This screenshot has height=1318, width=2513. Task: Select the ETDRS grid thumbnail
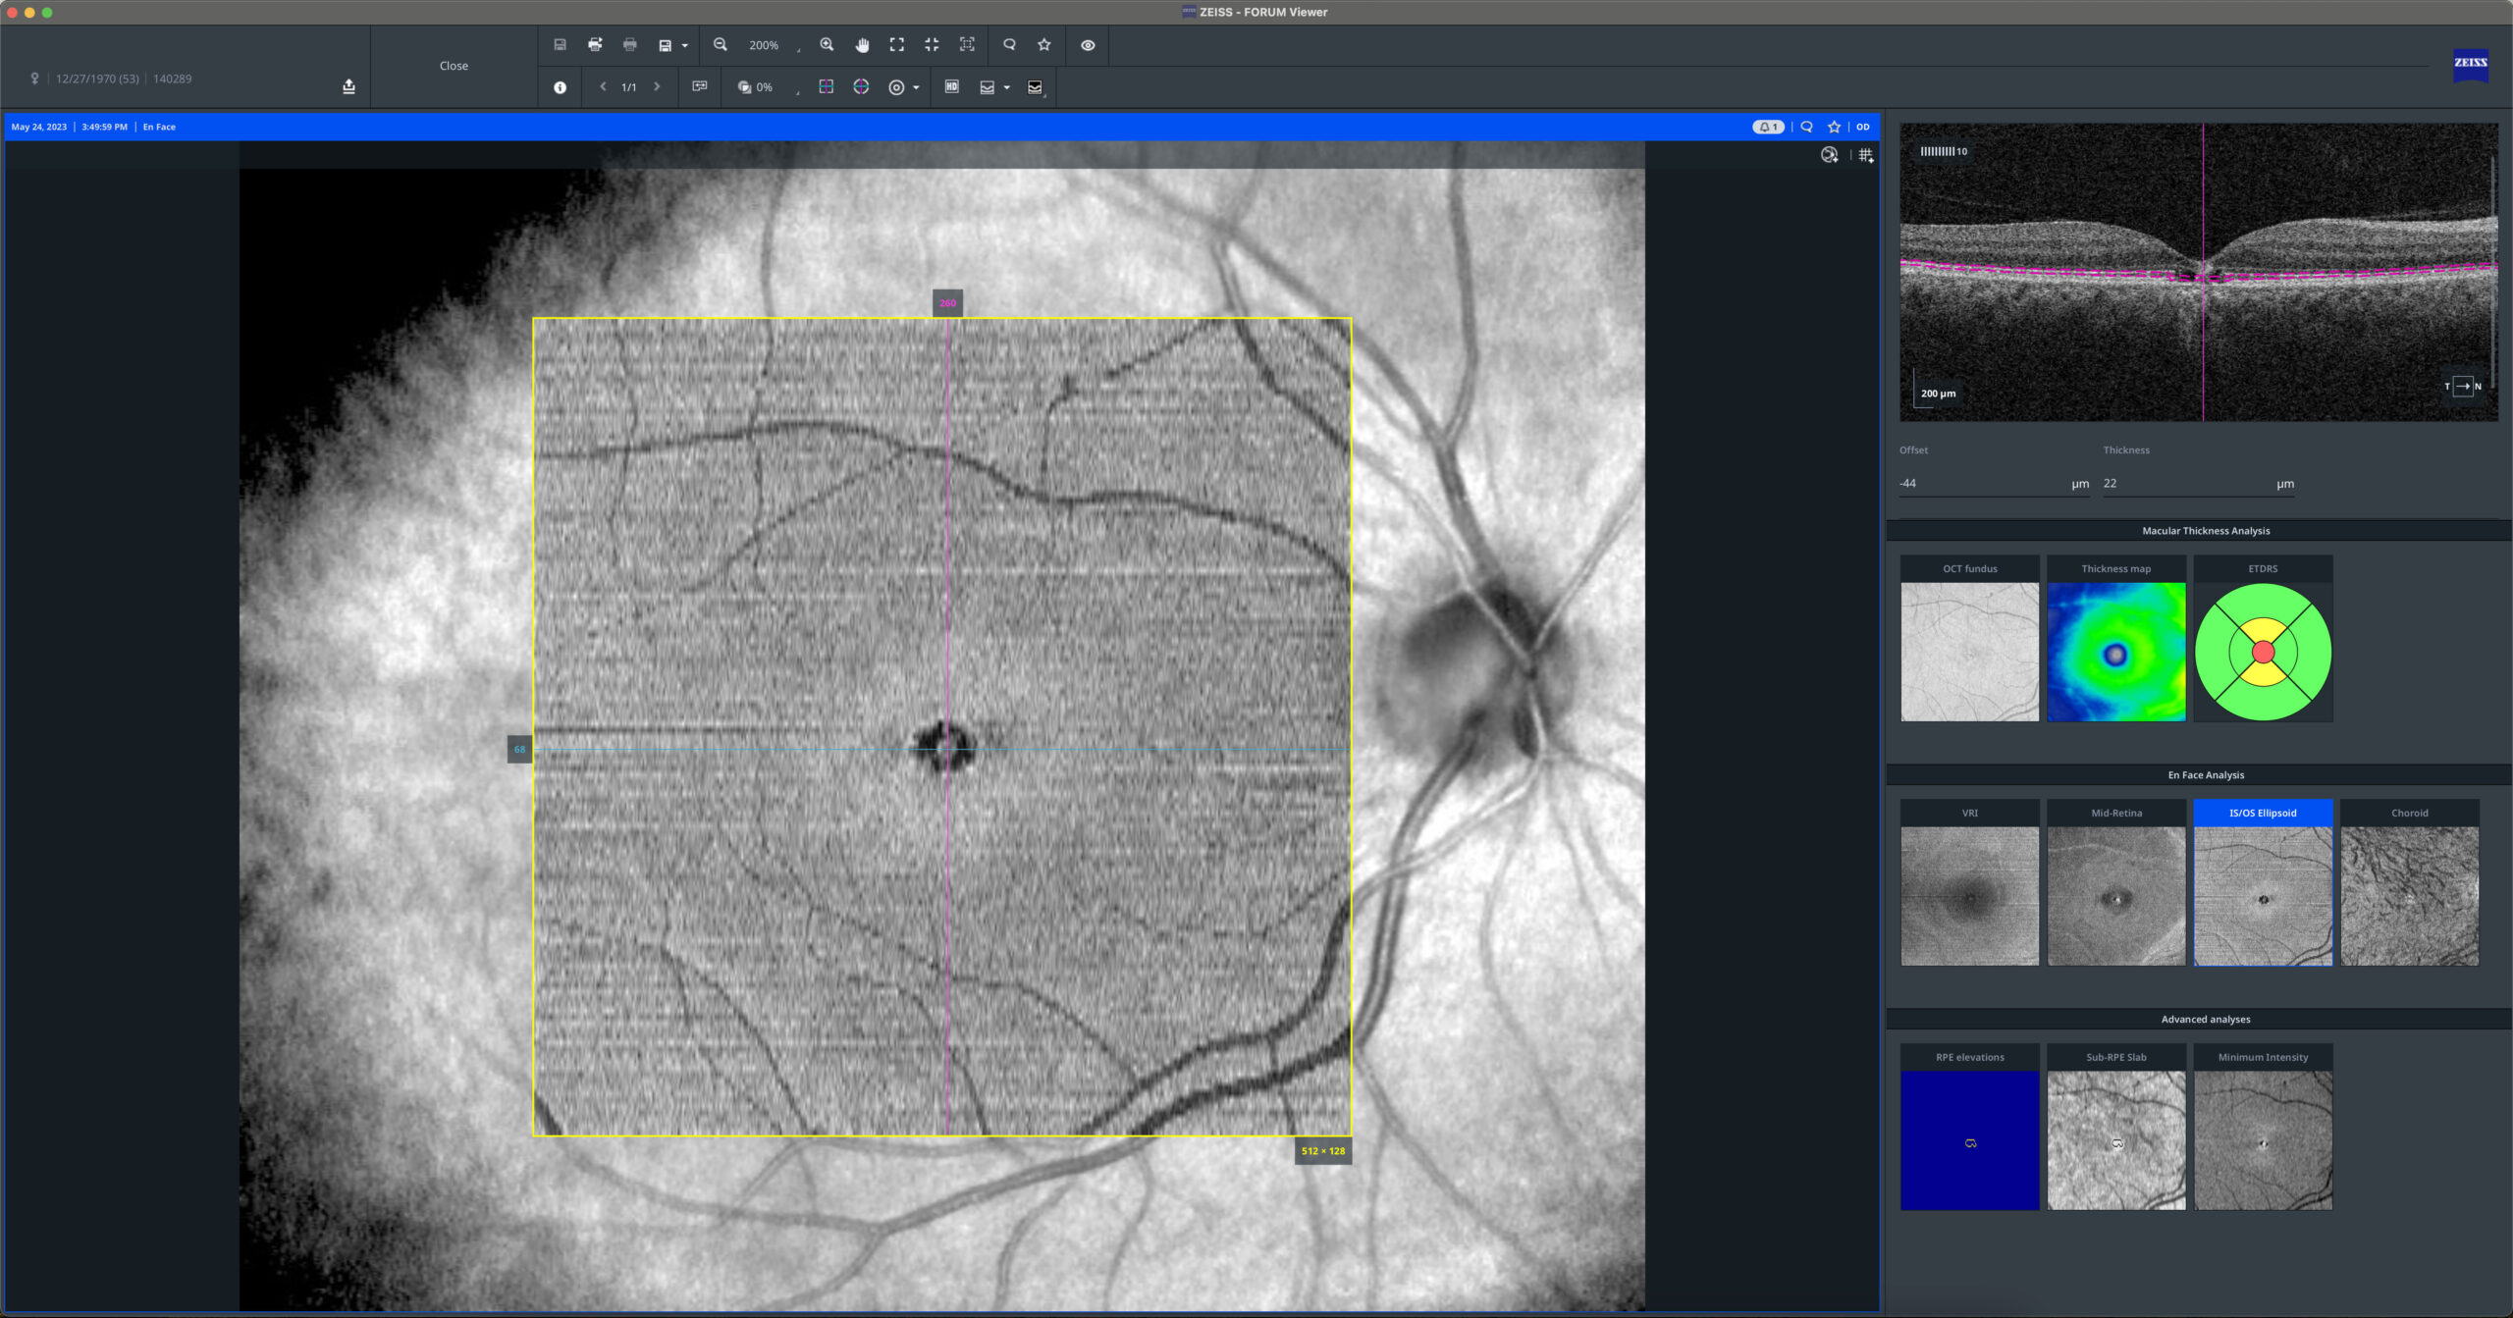[2263, 639]
